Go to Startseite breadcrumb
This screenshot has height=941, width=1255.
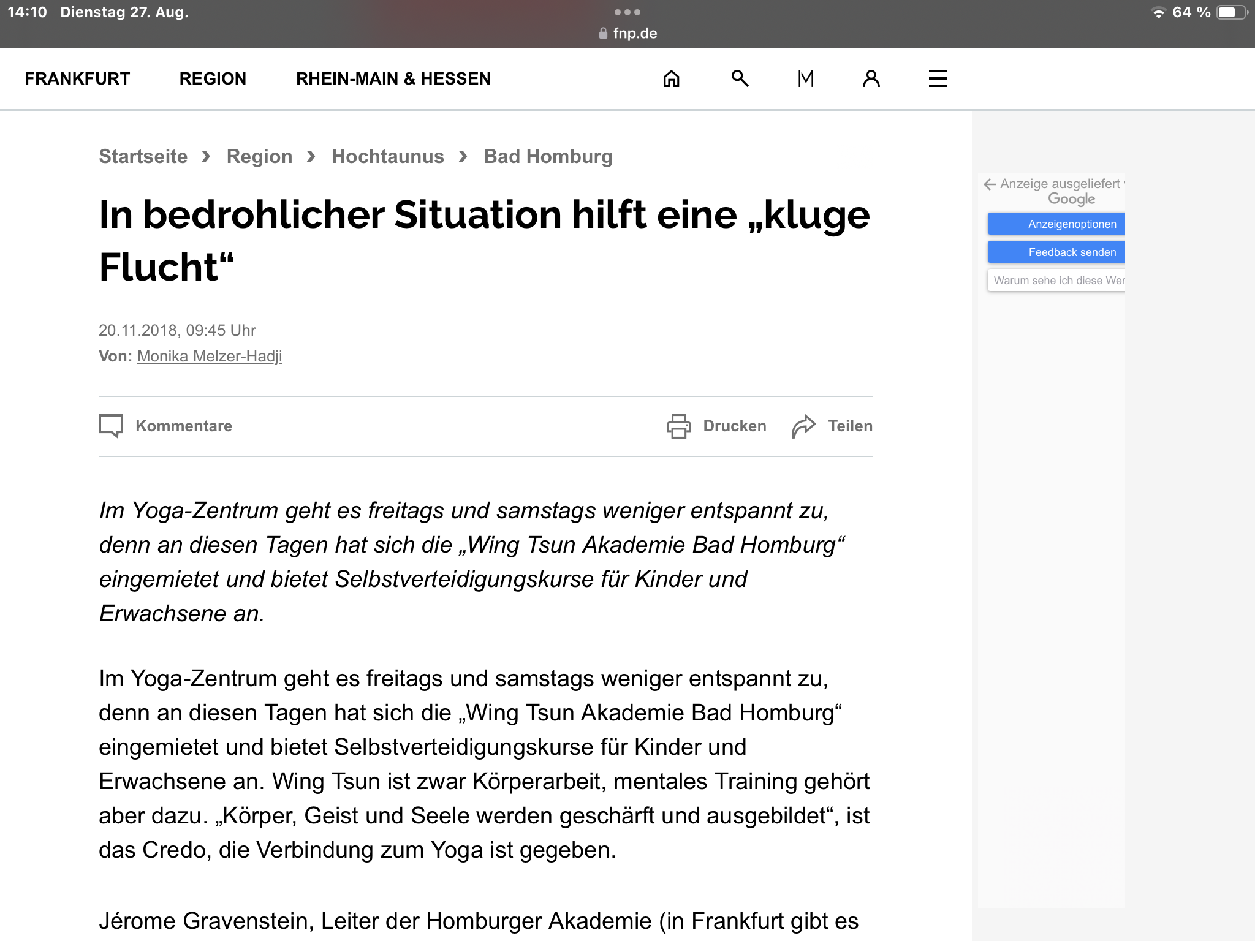(x=143, y=156)
